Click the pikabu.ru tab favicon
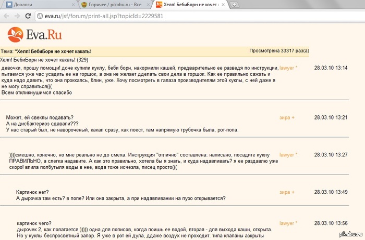This screenshot has width=365, height=240. [x=84, y=5]
